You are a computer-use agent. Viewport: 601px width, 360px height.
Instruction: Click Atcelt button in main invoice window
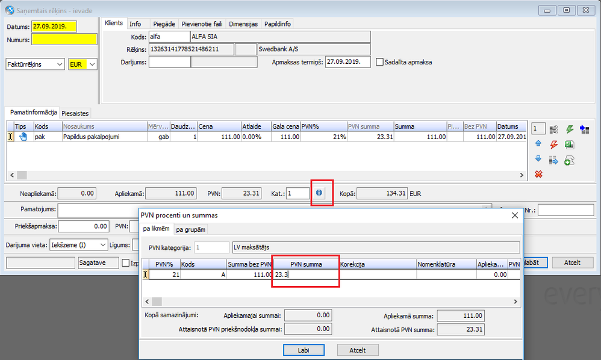coord(572,262)
